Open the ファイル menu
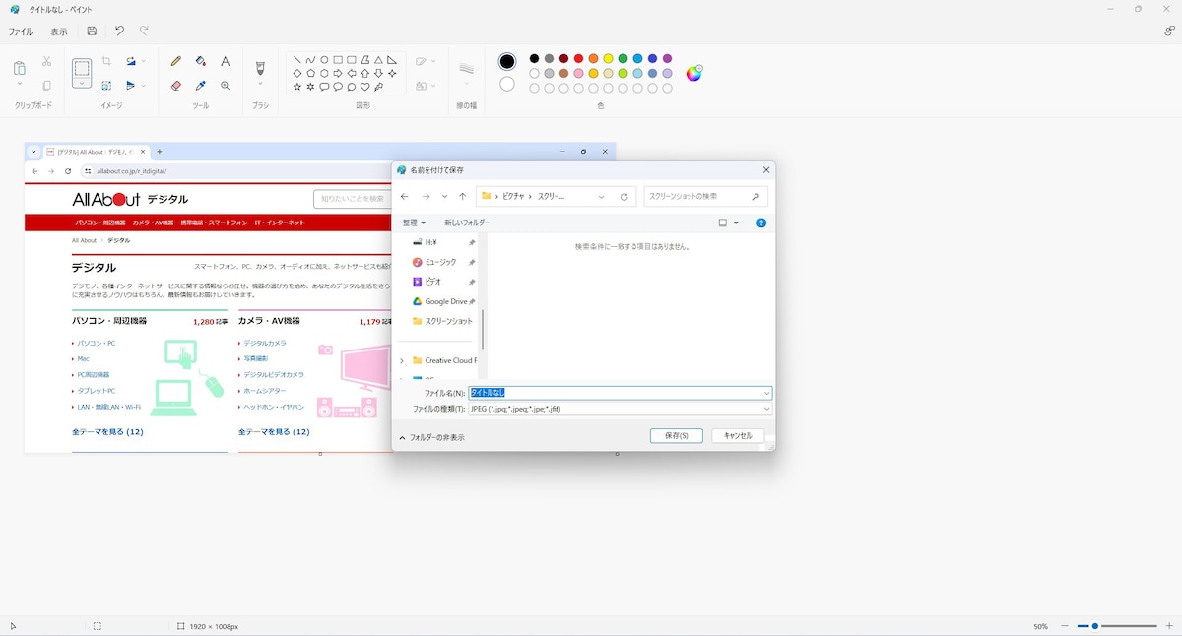This screenshot has width=1182, height=636. click(x=21, y=32)
